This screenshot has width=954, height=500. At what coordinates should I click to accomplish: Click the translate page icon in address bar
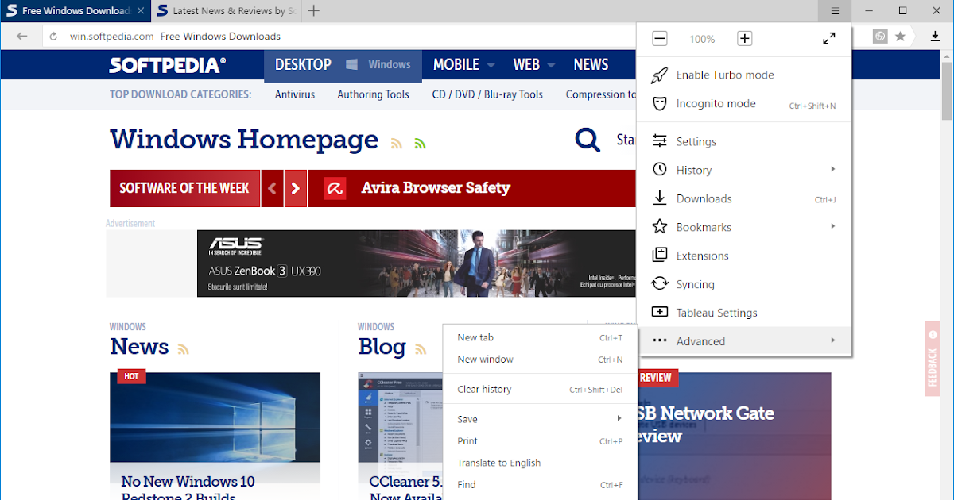pos(880,36)
